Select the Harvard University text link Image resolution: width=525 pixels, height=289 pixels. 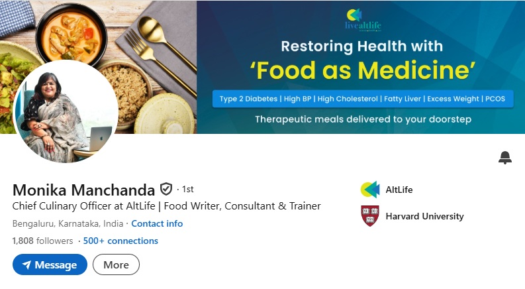click(424, 216)
